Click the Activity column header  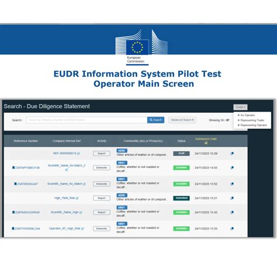pos(102,141)
